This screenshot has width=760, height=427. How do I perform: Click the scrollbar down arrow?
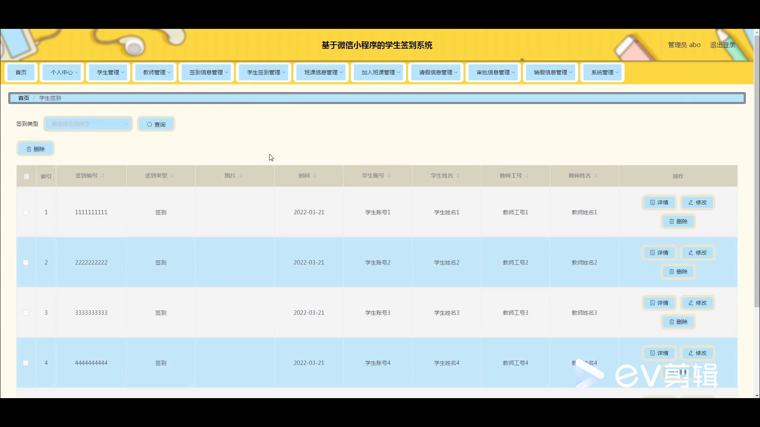[757, 395]
